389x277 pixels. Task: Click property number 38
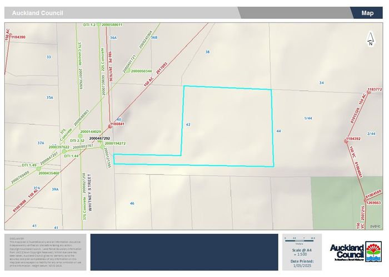coord(207,52)
